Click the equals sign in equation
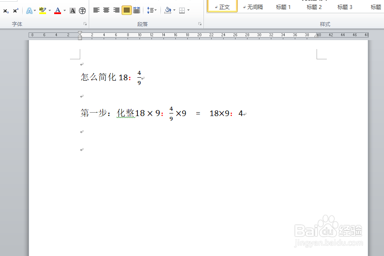 pyautogui.click(x=198, y=113)
